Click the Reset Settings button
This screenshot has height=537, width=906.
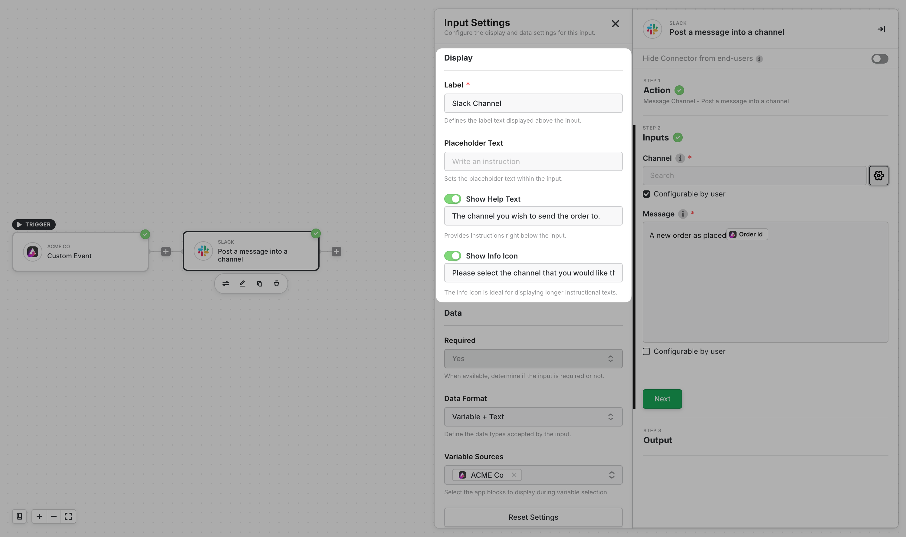pyautogui.click(x=533, y=517)
